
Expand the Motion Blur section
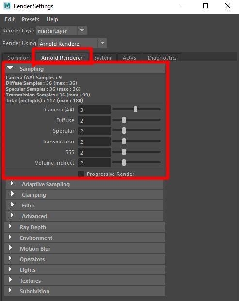coord(10,248)
